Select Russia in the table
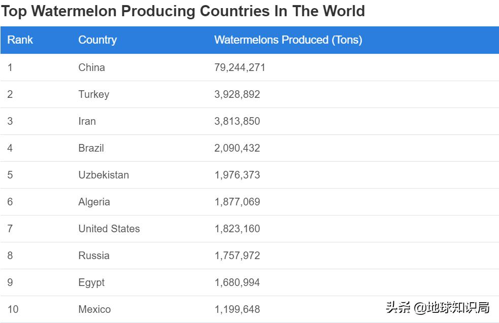Image resolution: width=499 pixels, height=323 pixels. [x=93, y=256]
